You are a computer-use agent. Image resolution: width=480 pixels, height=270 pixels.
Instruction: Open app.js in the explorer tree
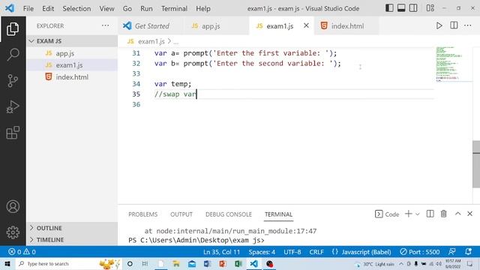click(72, 53)
